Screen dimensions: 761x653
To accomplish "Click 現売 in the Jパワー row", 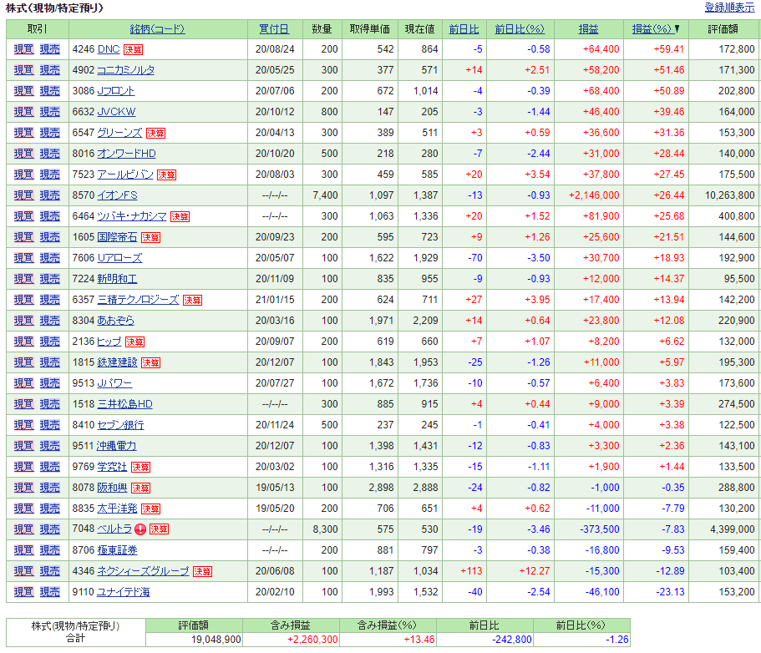I will (x=50, y=382).
